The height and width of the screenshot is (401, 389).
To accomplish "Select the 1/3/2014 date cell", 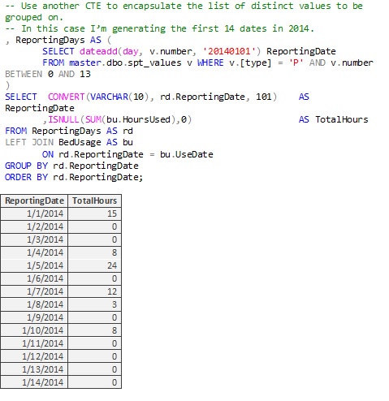I will pos(34,239).
